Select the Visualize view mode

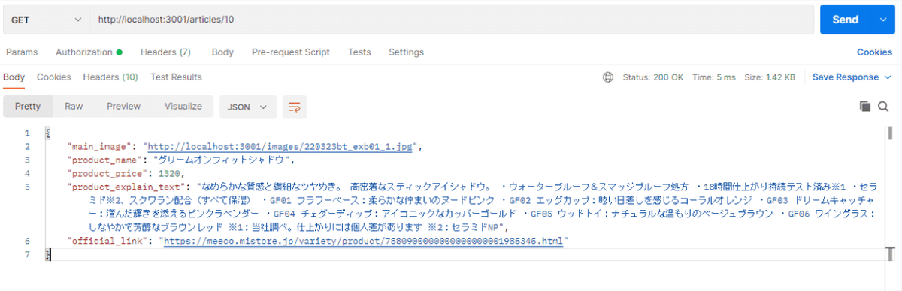click(x=183, y=106)
